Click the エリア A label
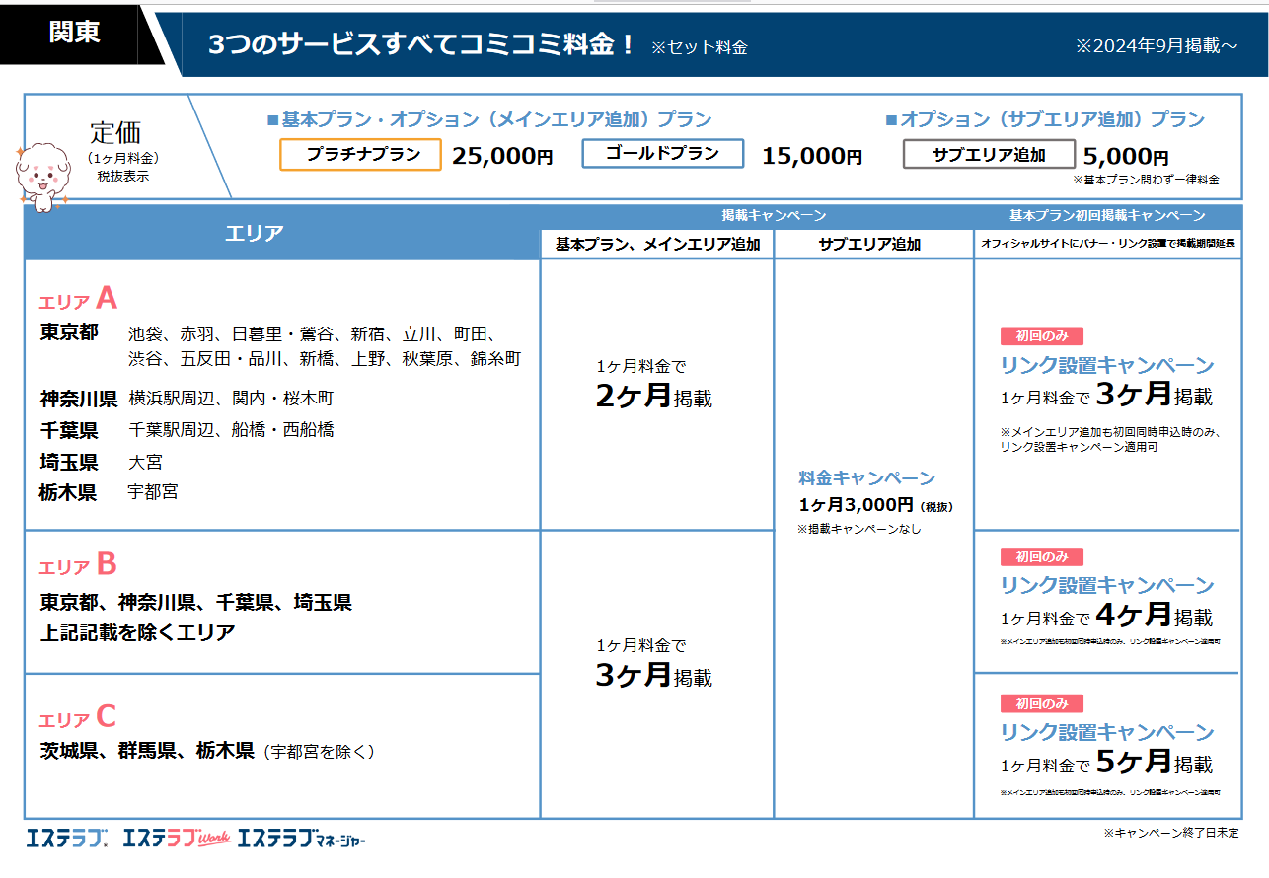 (x=78, y=299)
